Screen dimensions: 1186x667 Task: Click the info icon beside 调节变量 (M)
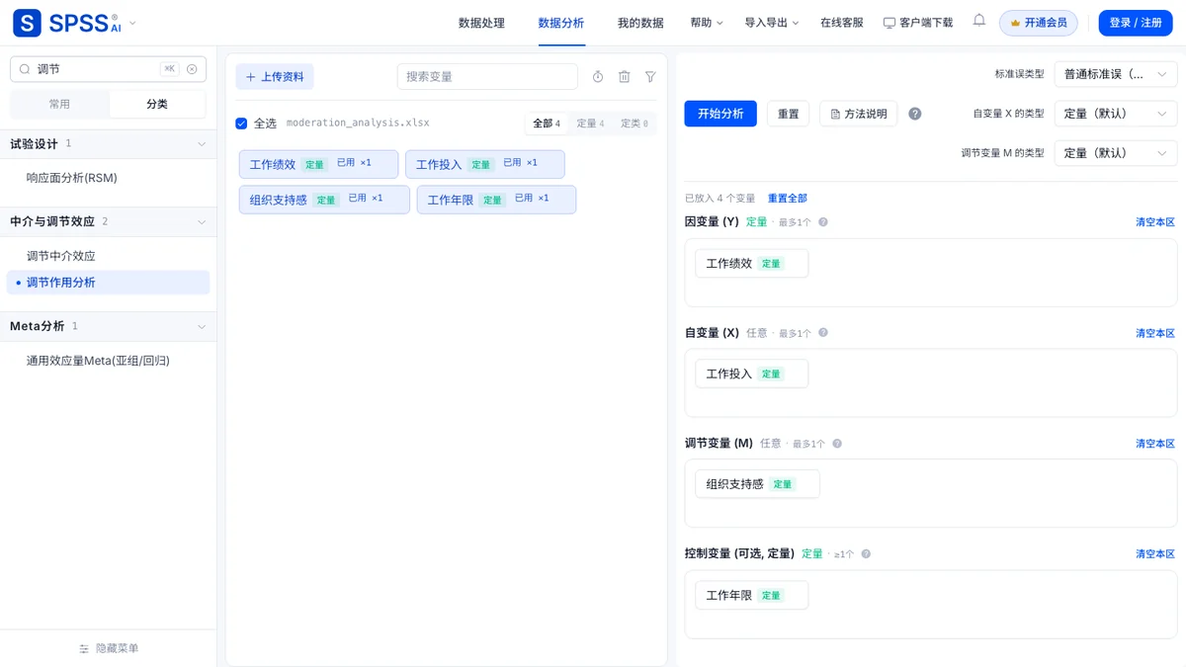[837, 444]
